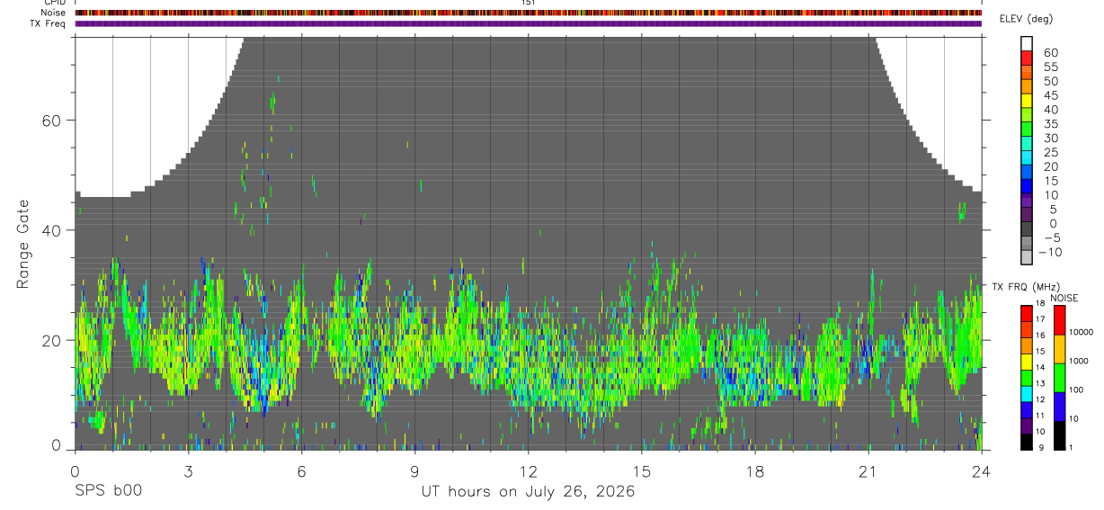Click the 6 tick on UT hours axis
This screenshot has height=510, width=1104.
[x=301, y=470]
